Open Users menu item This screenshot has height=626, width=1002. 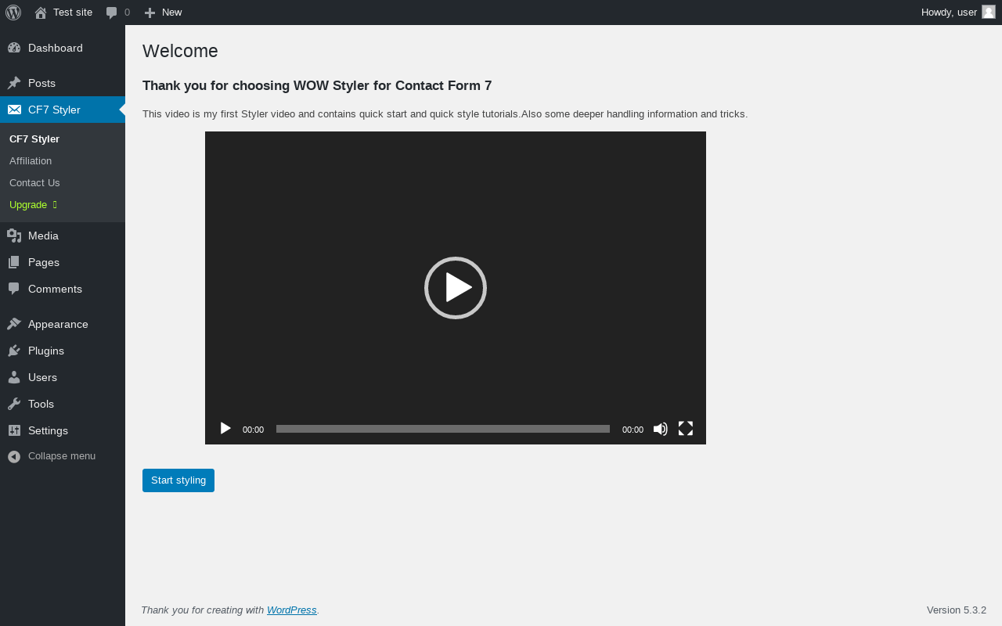[63, 377]
